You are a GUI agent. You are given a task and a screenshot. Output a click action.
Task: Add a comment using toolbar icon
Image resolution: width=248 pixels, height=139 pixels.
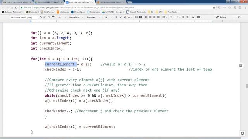click(x=140, y=17)
